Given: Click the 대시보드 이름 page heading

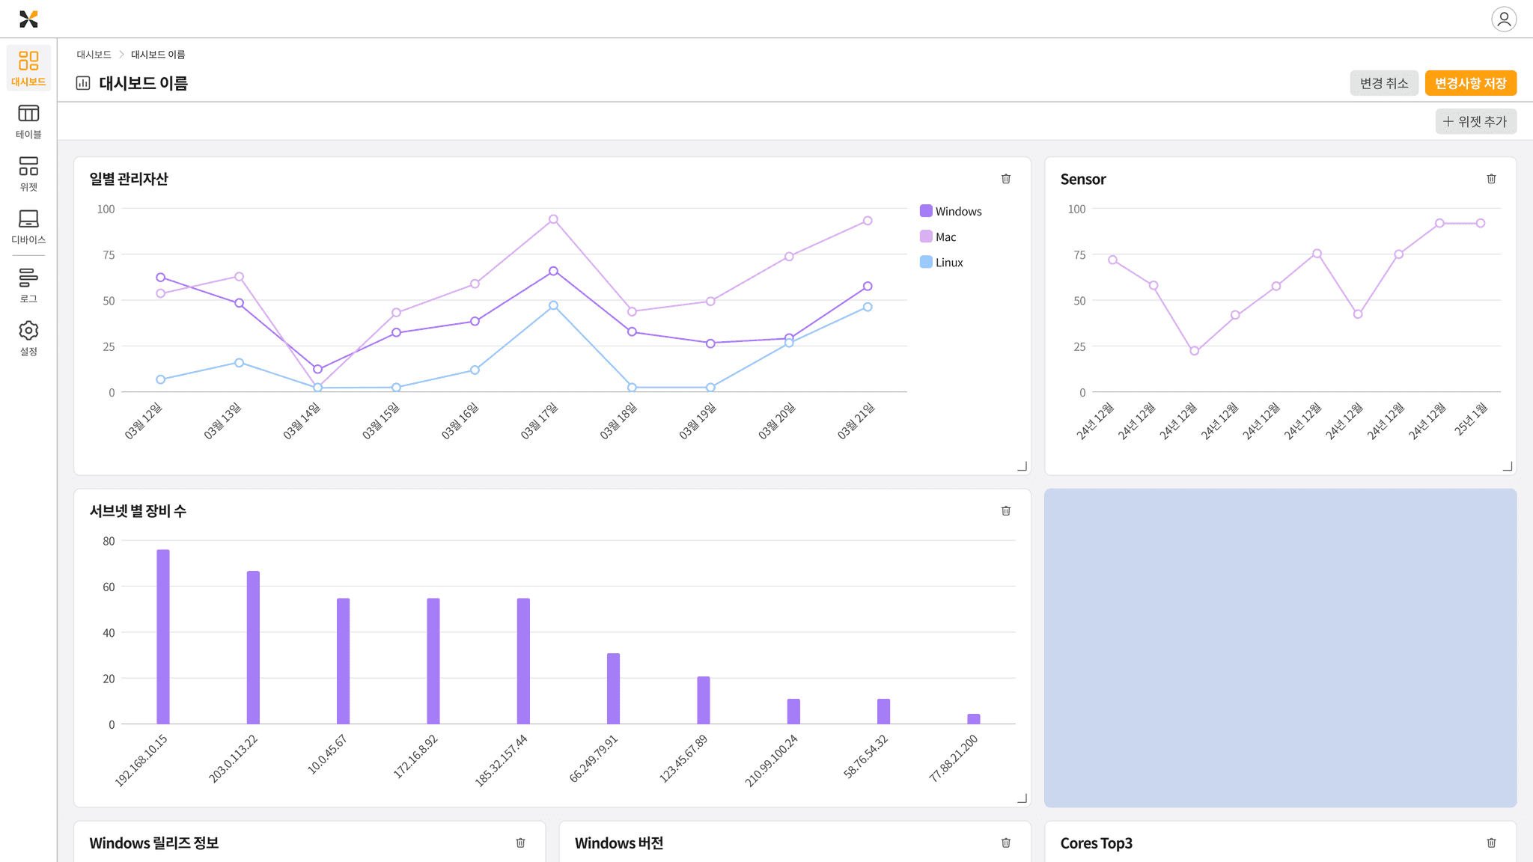Looking at the screenshot, I should pos(144,83).
